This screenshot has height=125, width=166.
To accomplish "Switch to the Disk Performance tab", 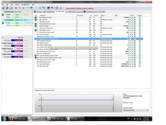I will [91, 12].
